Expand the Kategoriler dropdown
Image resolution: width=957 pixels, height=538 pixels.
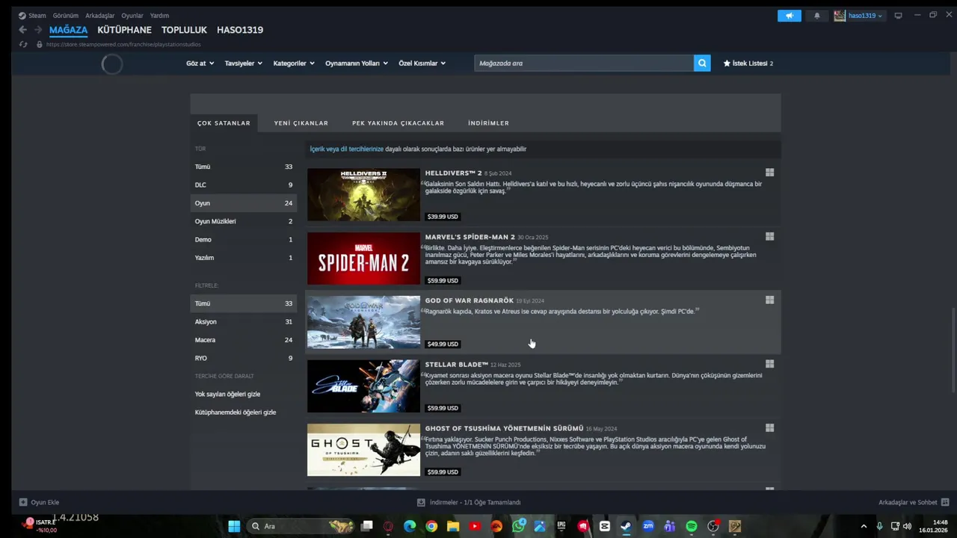pyautogui.click(x=294, y=64)
